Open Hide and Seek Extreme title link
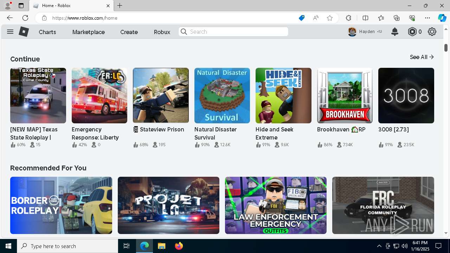The image size is (450, 253). pos(275,134)
